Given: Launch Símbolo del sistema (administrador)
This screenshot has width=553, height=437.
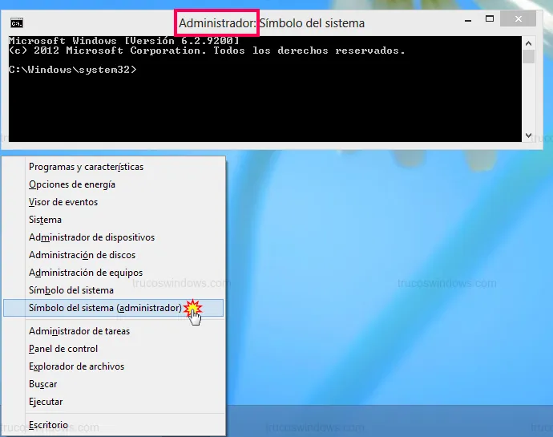Looking at the screenshot, I should (x=105, y=308).
